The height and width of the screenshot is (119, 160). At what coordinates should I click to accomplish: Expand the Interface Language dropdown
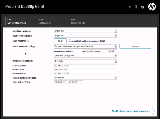pyautogui.click(x=86, y=31)
